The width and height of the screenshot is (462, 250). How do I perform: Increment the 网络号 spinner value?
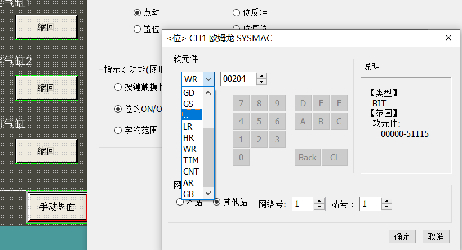pyautogui.click(x=319, y=200)
